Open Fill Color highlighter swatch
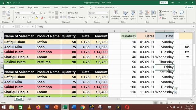The width and height of the screenshot is (196, 110). [x=36, y=17]
